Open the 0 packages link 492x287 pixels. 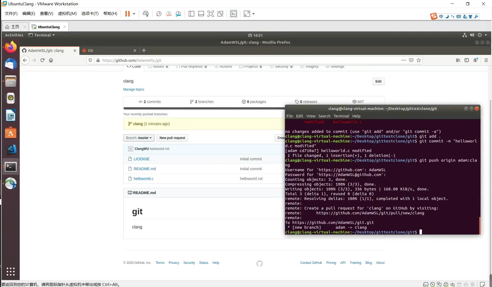pos(254,102)
